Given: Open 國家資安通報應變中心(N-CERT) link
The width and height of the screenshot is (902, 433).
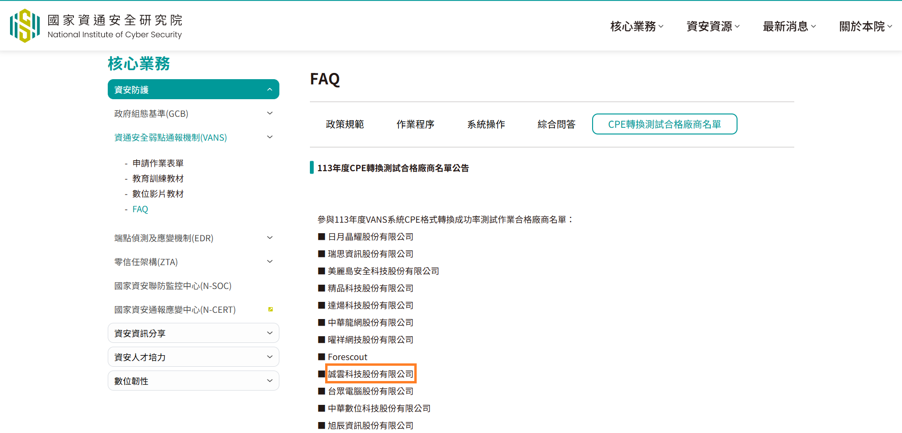Looking at the screenshot, I should point(175,309).
